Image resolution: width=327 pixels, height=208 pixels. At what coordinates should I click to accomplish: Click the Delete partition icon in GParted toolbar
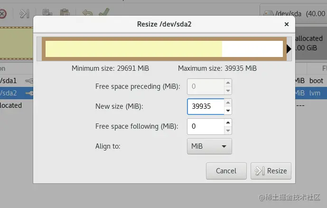point(3,14)
